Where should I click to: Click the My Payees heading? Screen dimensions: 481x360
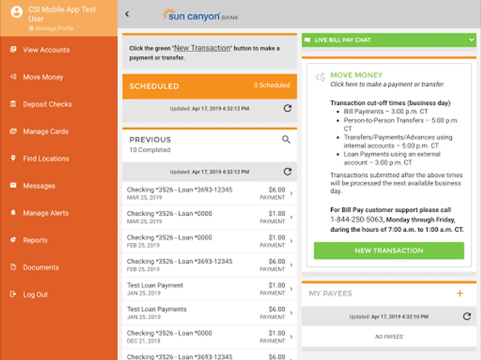pos(330,294)
